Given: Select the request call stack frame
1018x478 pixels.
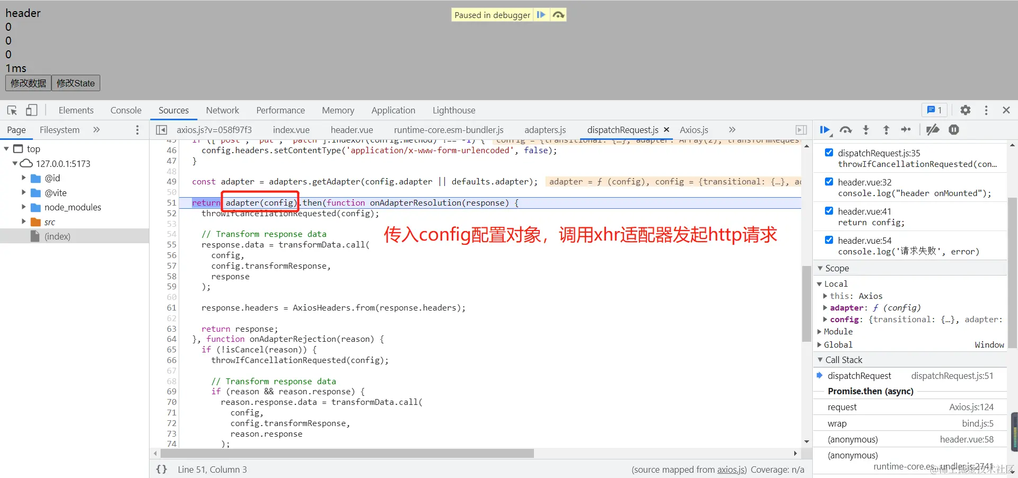Looking at the screenshot, I should pyautogui.click(x=910, y=408).
